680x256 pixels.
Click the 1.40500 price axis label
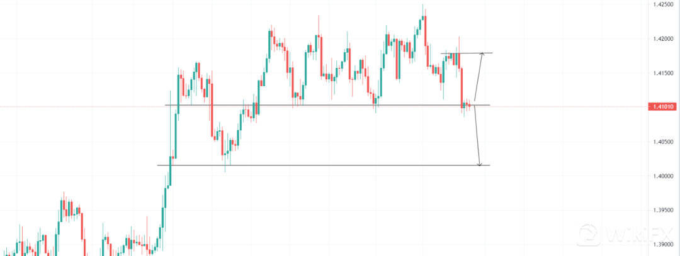tap(664, 142)
